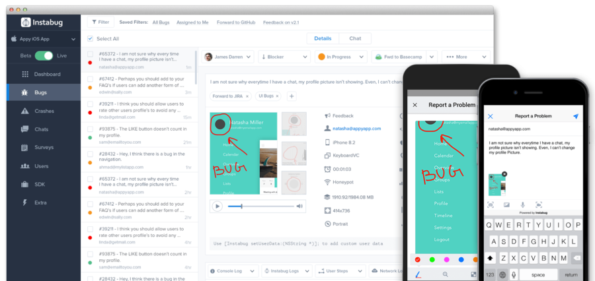This screenshot has height=281, width=595.
Task: Open the Blocker priority dropdown
Action: click(x=284, y=57)
